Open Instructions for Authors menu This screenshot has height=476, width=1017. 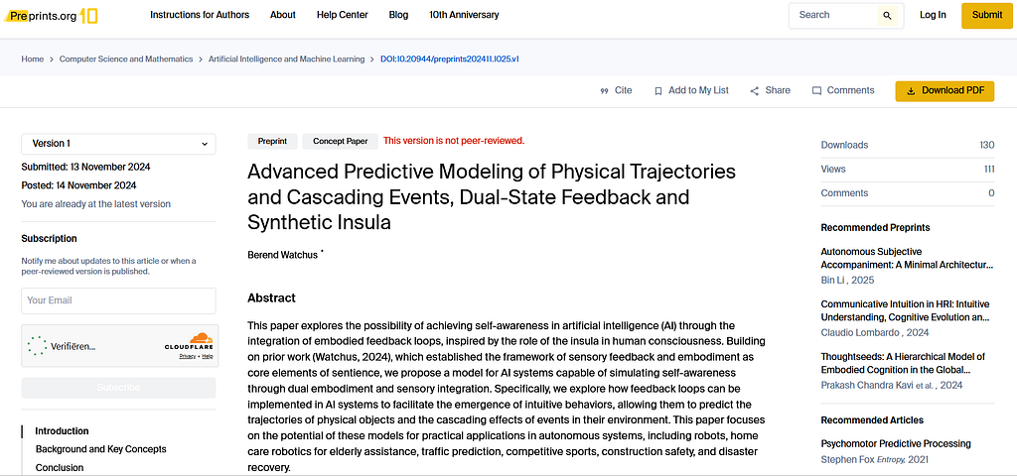(x=200, y=15)
